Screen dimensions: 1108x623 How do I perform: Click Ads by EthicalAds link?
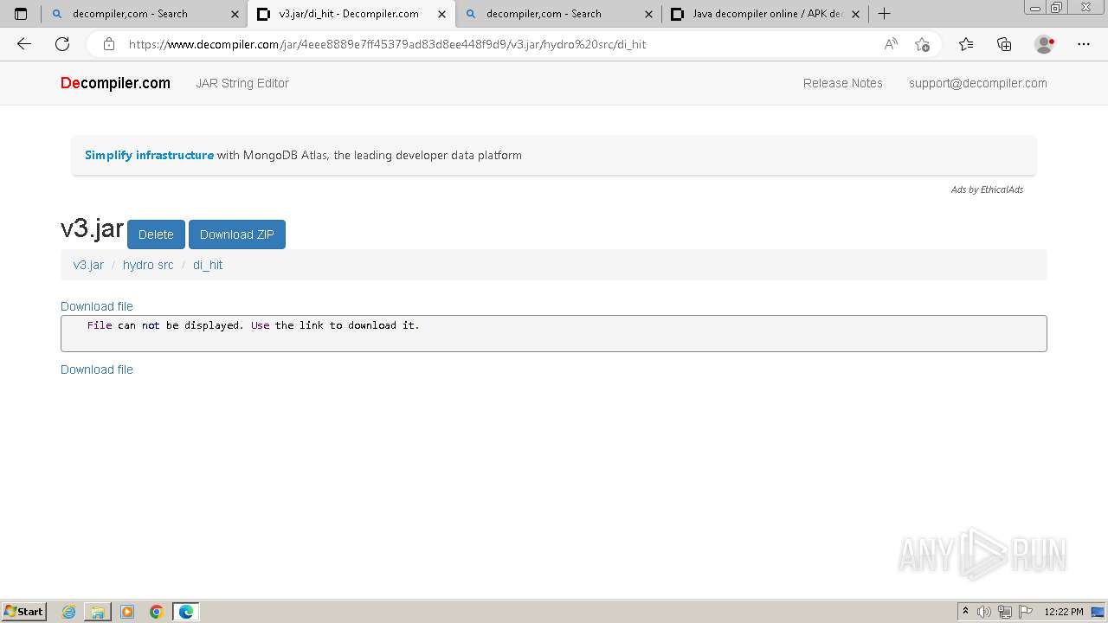click(987, 189)
